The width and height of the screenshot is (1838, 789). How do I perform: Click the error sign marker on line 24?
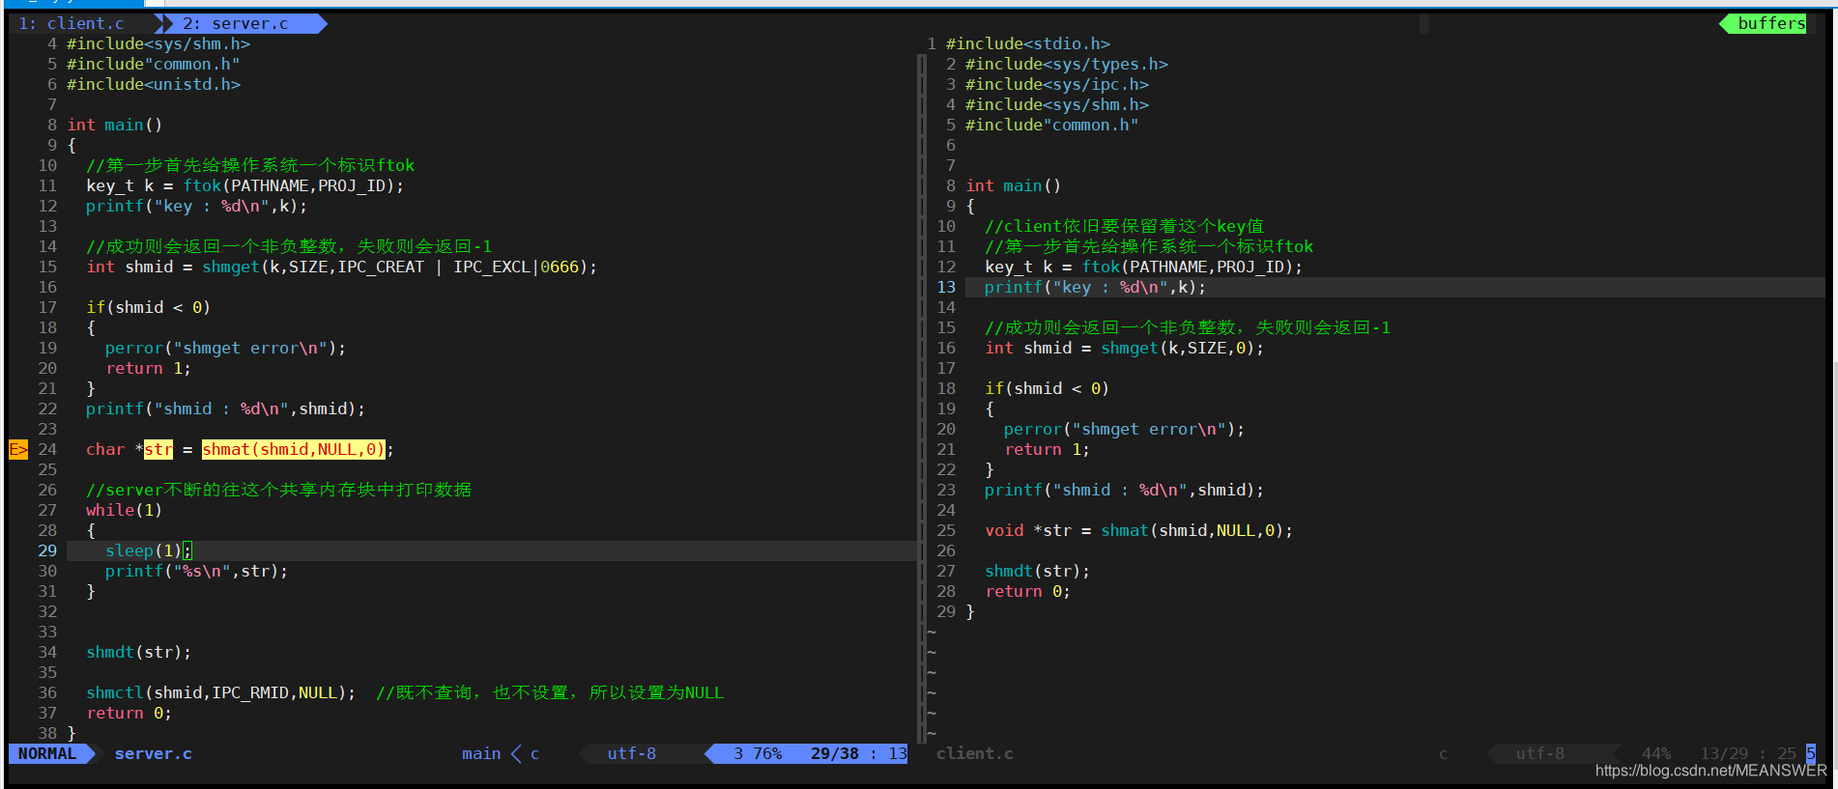(18, 449)
